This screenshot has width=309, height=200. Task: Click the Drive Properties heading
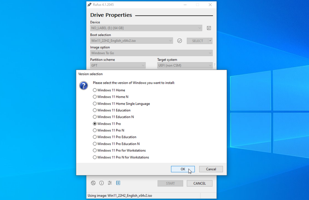coord(111,15)
